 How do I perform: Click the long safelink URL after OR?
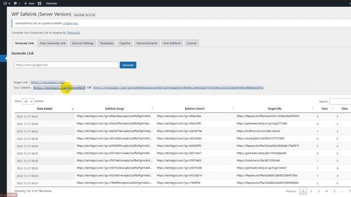(178, 88)
